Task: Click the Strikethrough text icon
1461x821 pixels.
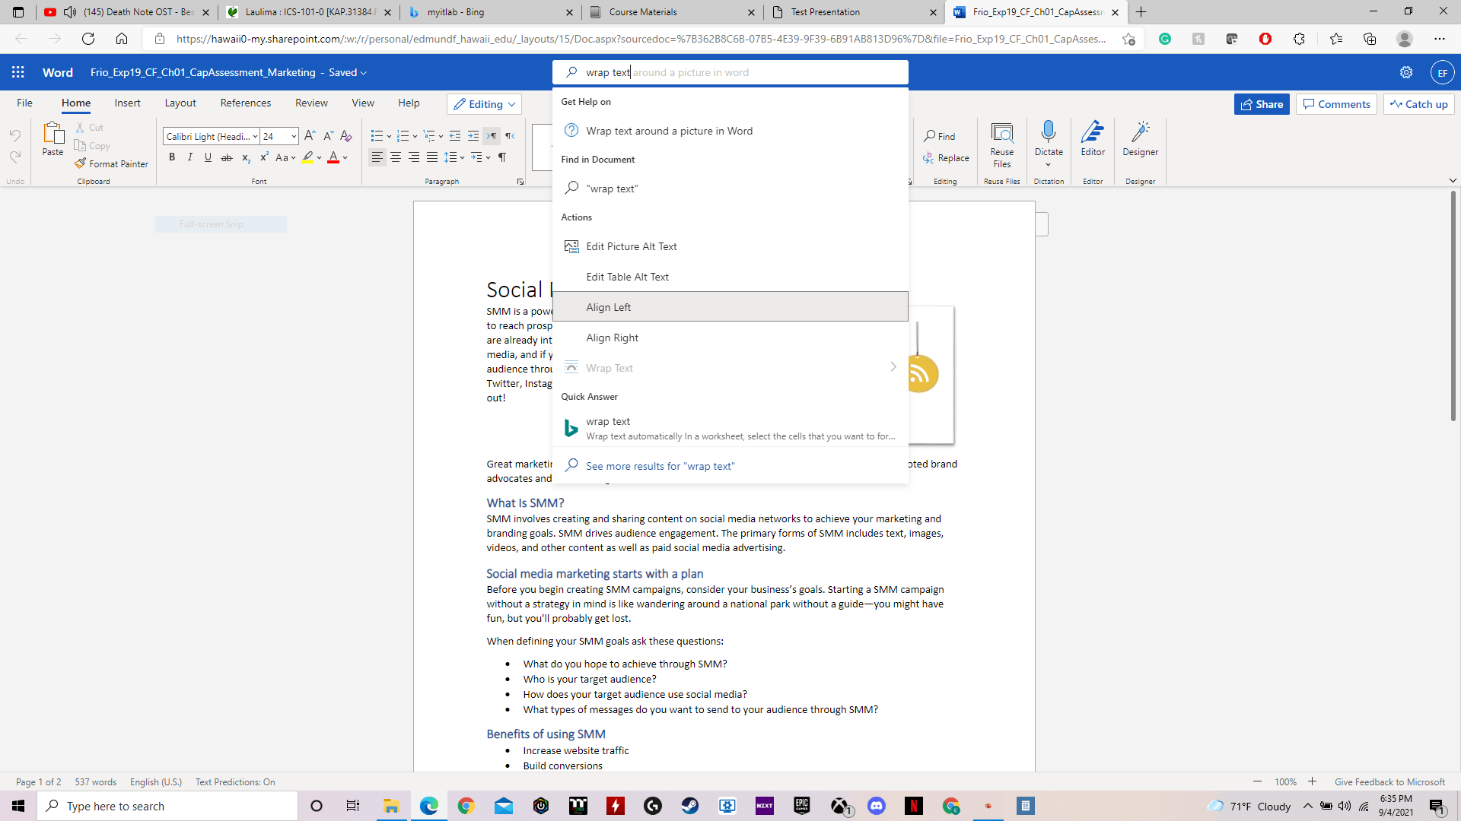Action: point(226,157)
